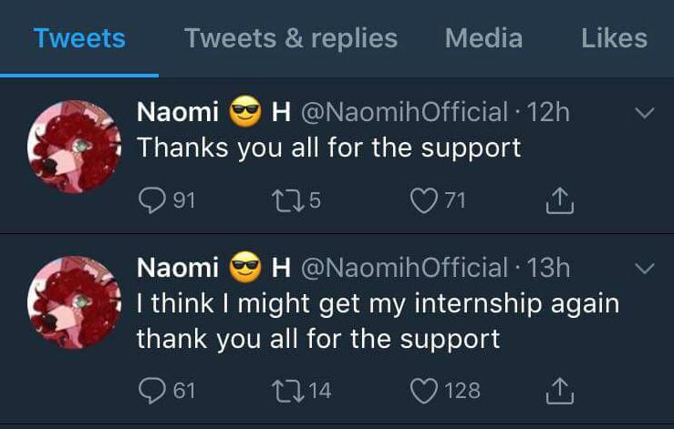Image resolution: width=674 pixels, height=429 pixels.
Task: Go to the Likes tab
Action: click(614, 38)
